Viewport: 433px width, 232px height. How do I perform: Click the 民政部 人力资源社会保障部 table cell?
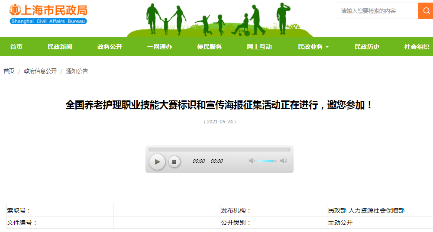380,210
